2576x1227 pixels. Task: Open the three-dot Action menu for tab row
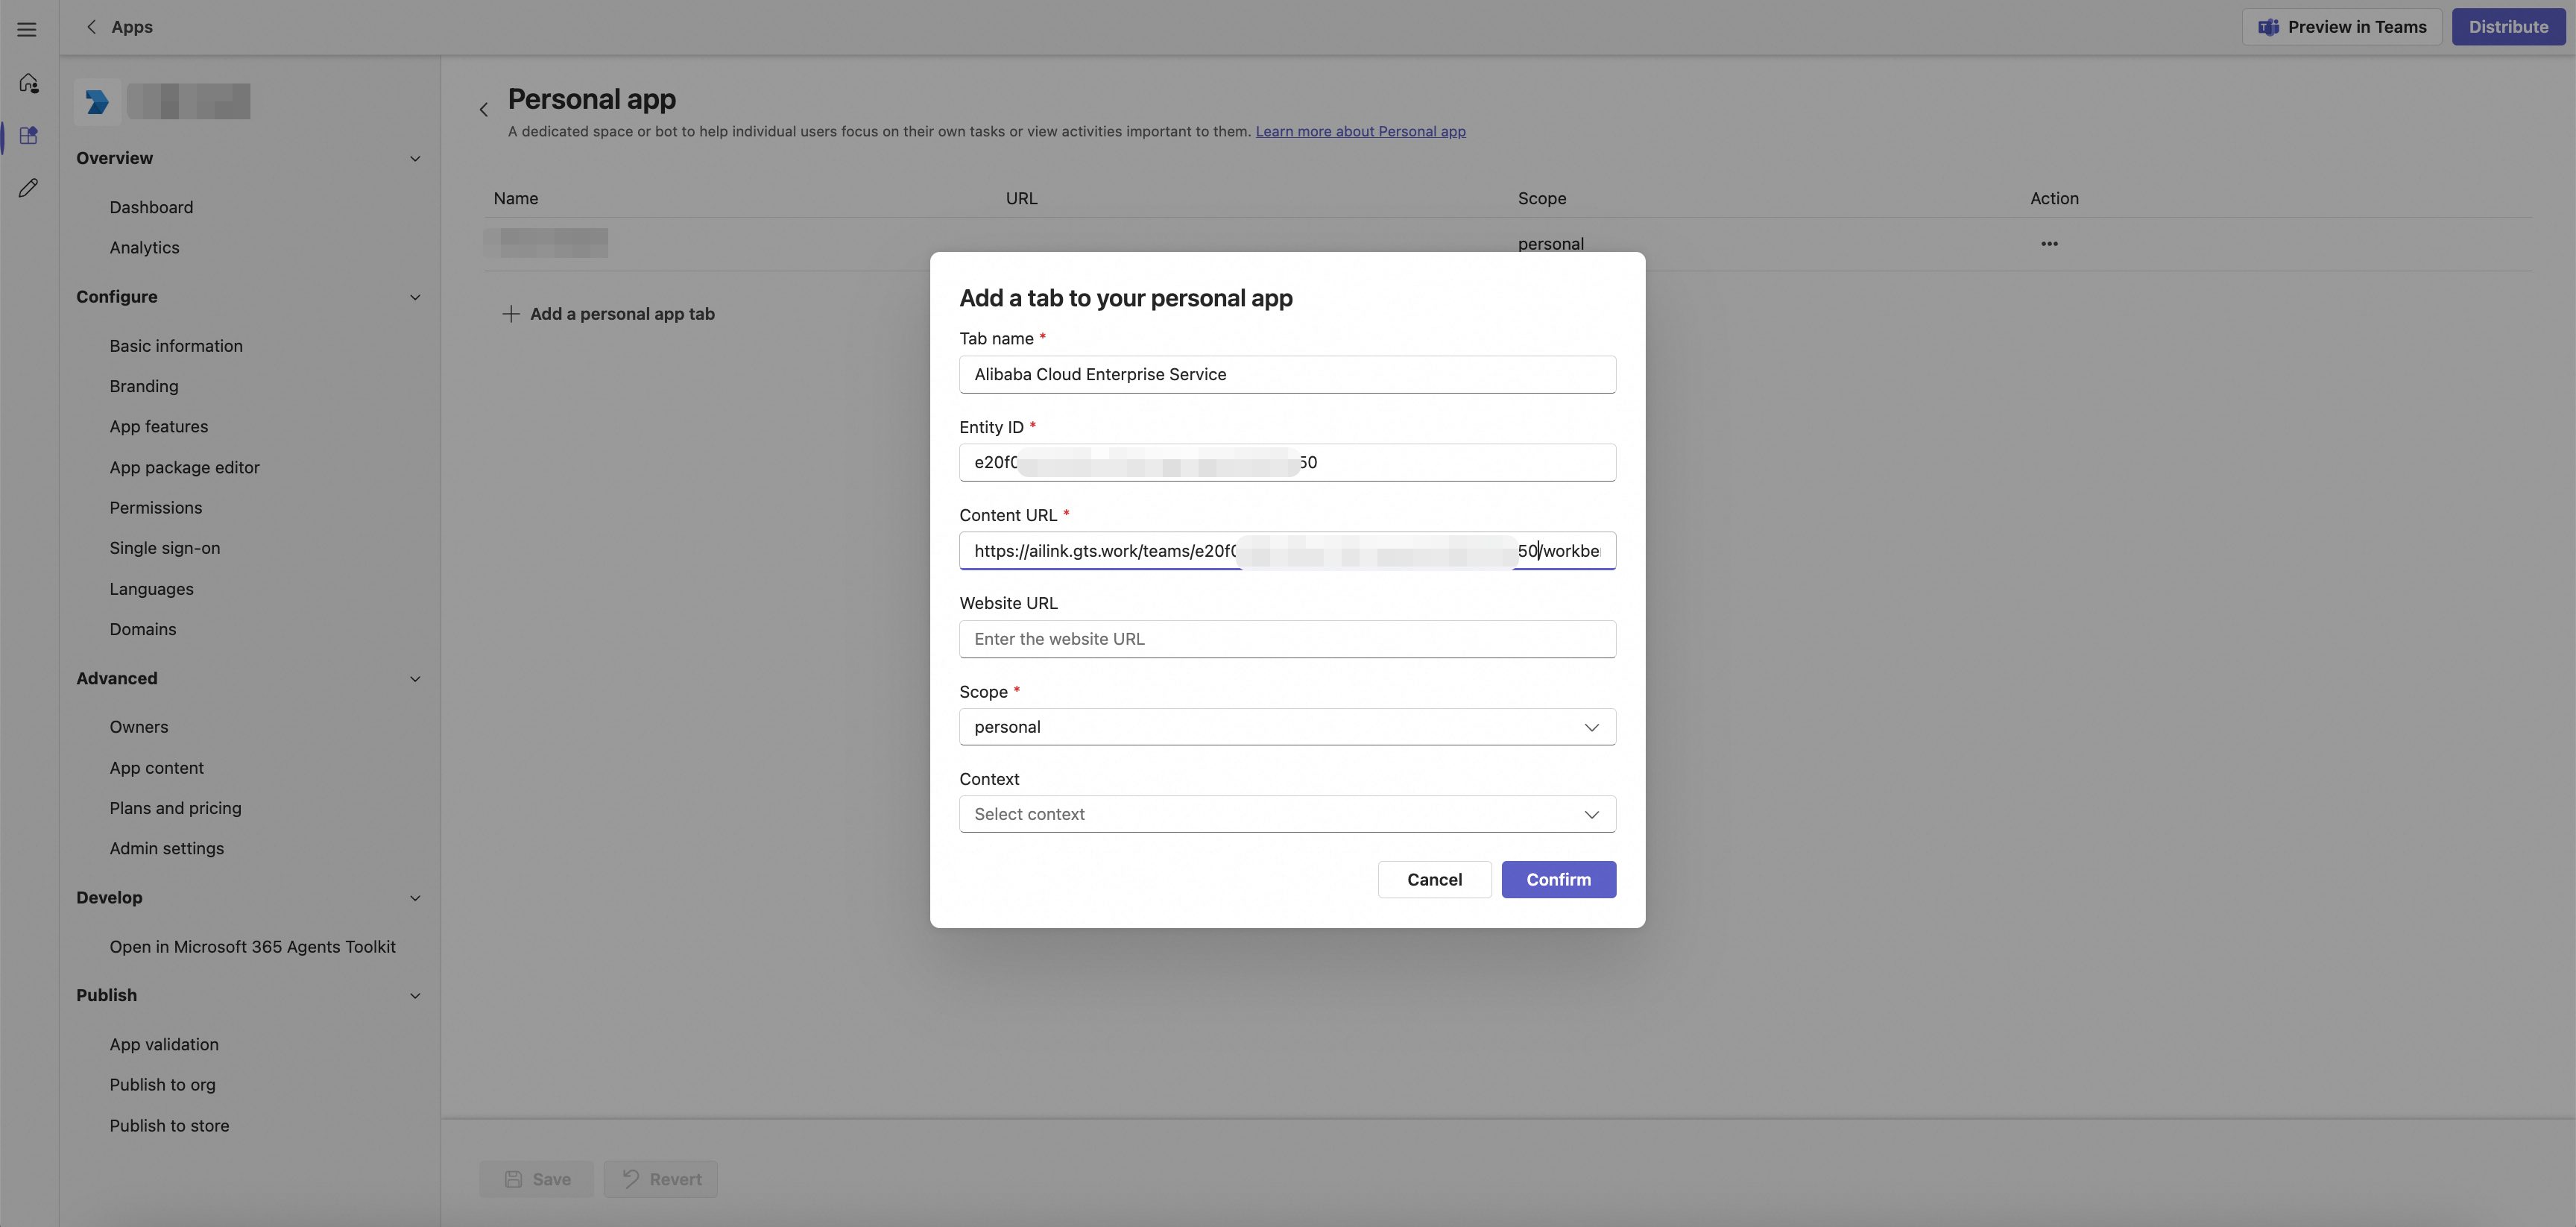(x=2049, y=244)
